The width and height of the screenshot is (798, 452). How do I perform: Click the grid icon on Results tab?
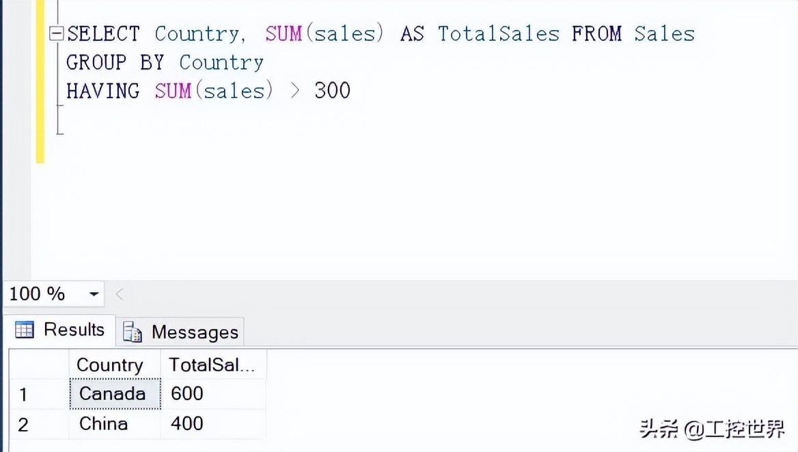(25, 330)
